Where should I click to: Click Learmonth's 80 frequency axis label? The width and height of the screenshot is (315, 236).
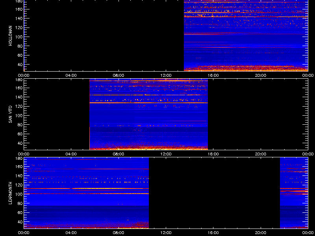20,203
